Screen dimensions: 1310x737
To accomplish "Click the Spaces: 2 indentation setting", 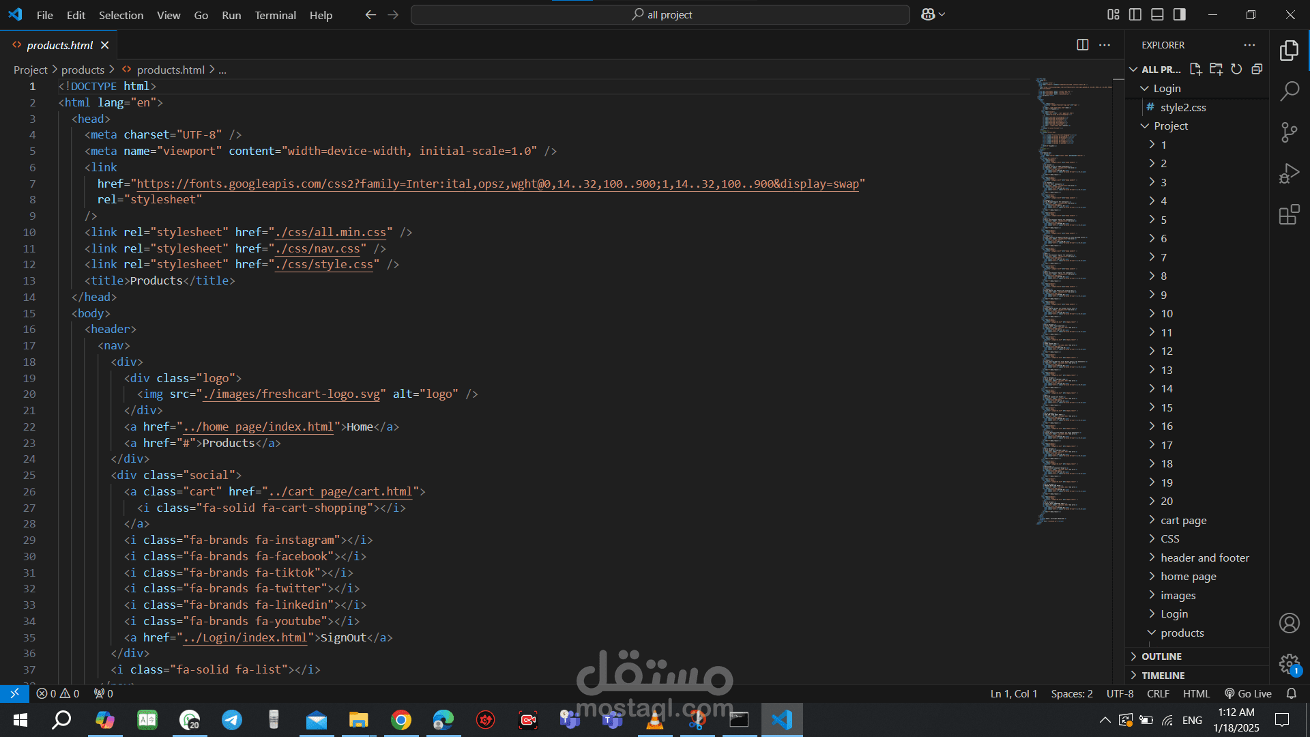I will pos(1071,693).
